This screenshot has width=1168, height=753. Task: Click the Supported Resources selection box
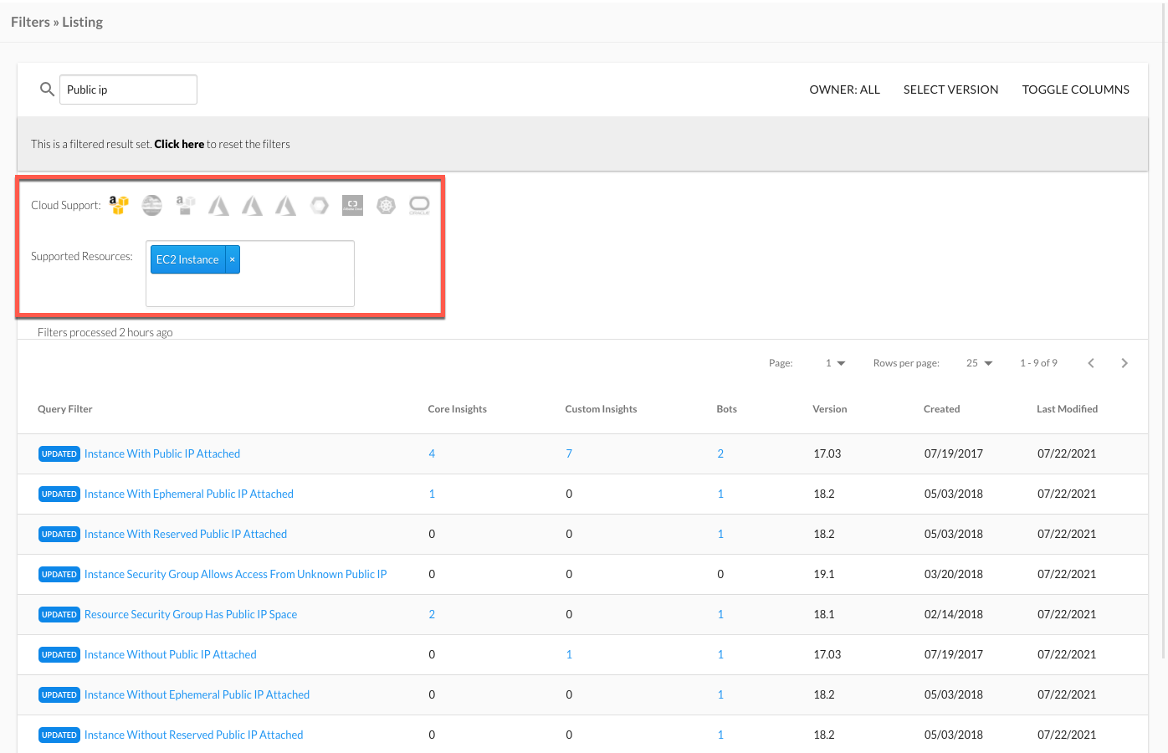(x=250, y=274)
